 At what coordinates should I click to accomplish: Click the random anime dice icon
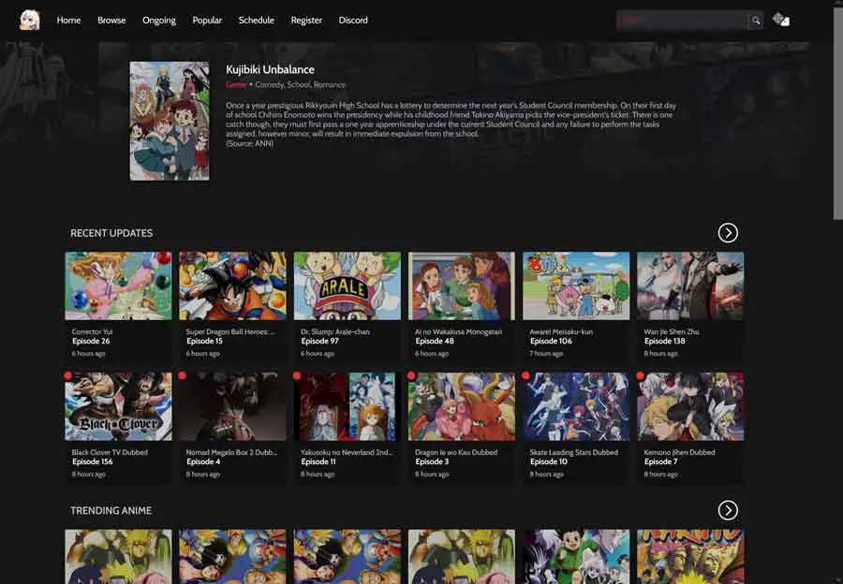780,20
